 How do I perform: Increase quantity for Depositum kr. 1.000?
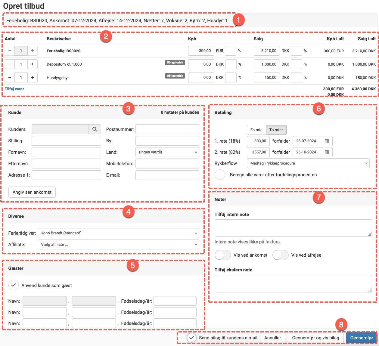click(33, 64)
